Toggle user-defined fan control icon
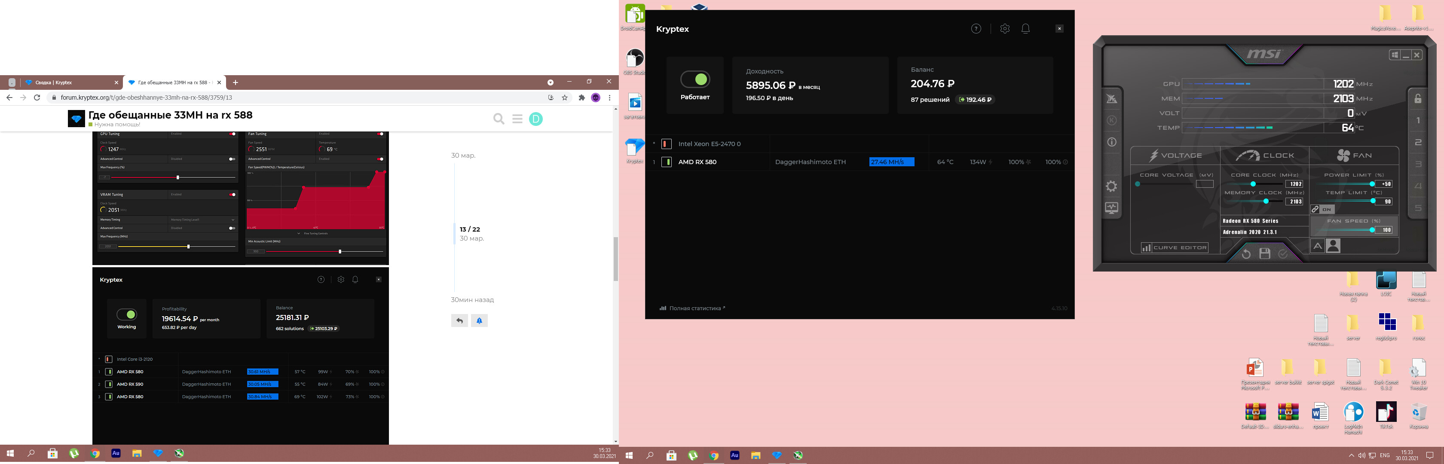1444x464 pixels. 1334,246
